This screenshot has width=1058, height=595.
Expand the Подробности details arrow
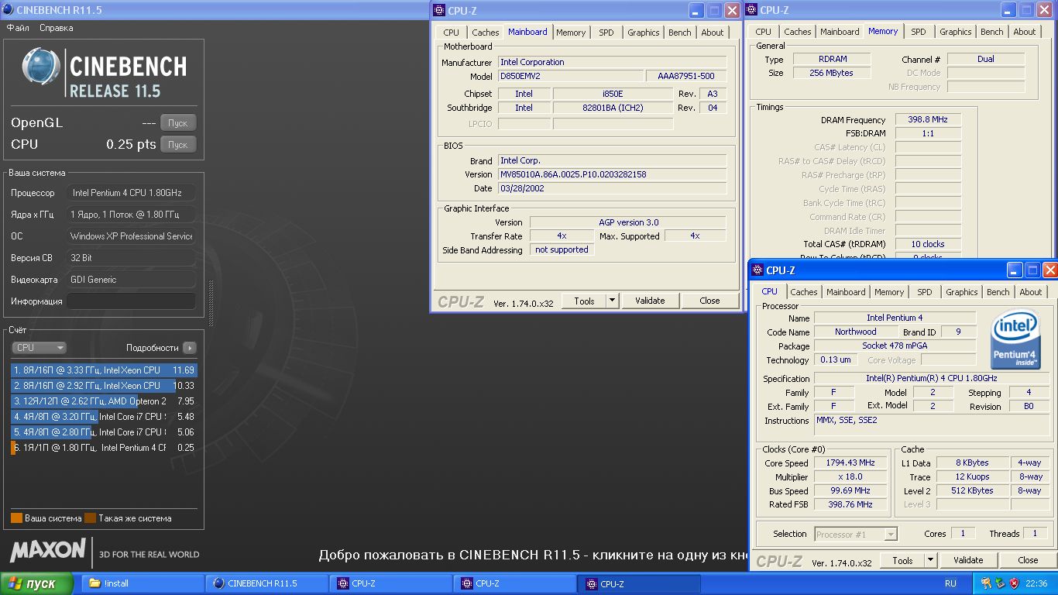(x=189, y=348)
